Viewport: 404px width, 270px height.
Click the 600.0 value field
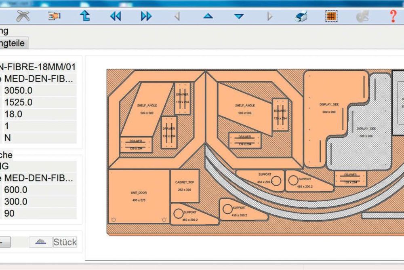[40, 190]
